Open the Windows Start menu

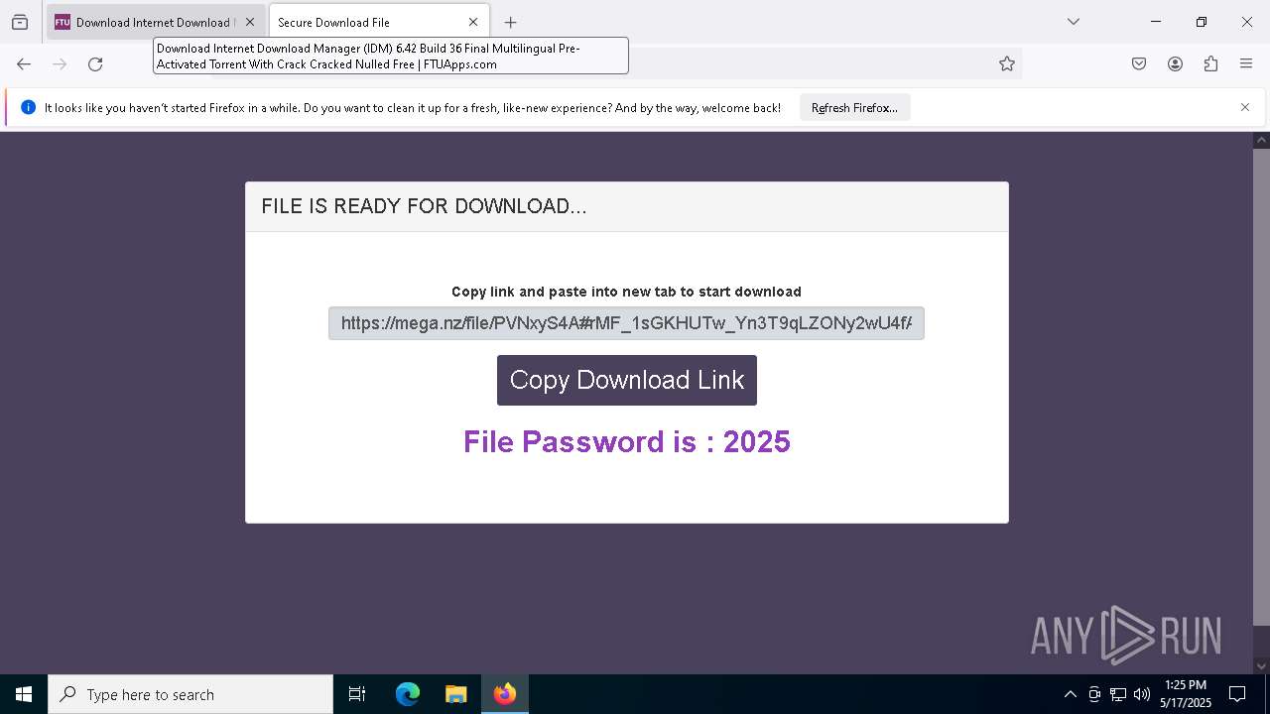pos(24,694)
